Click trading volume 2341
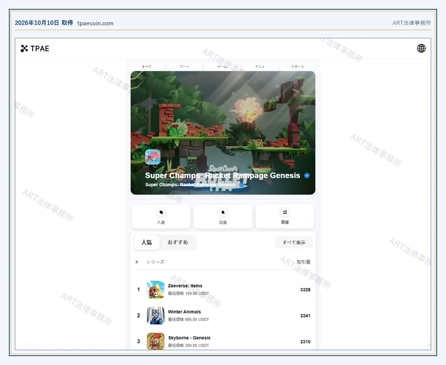 pos(306,316)
